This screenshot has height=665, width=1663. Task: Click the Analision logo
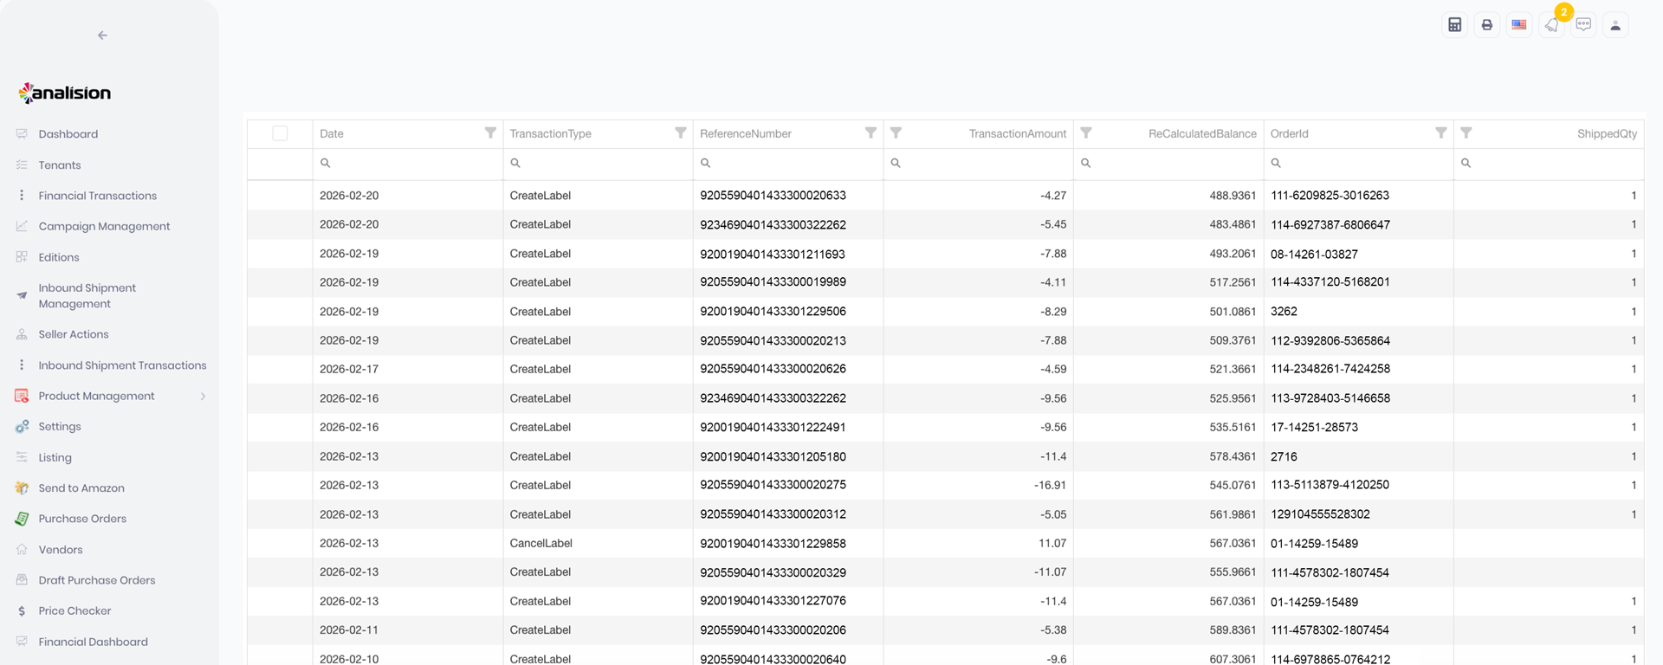[66, 93]
